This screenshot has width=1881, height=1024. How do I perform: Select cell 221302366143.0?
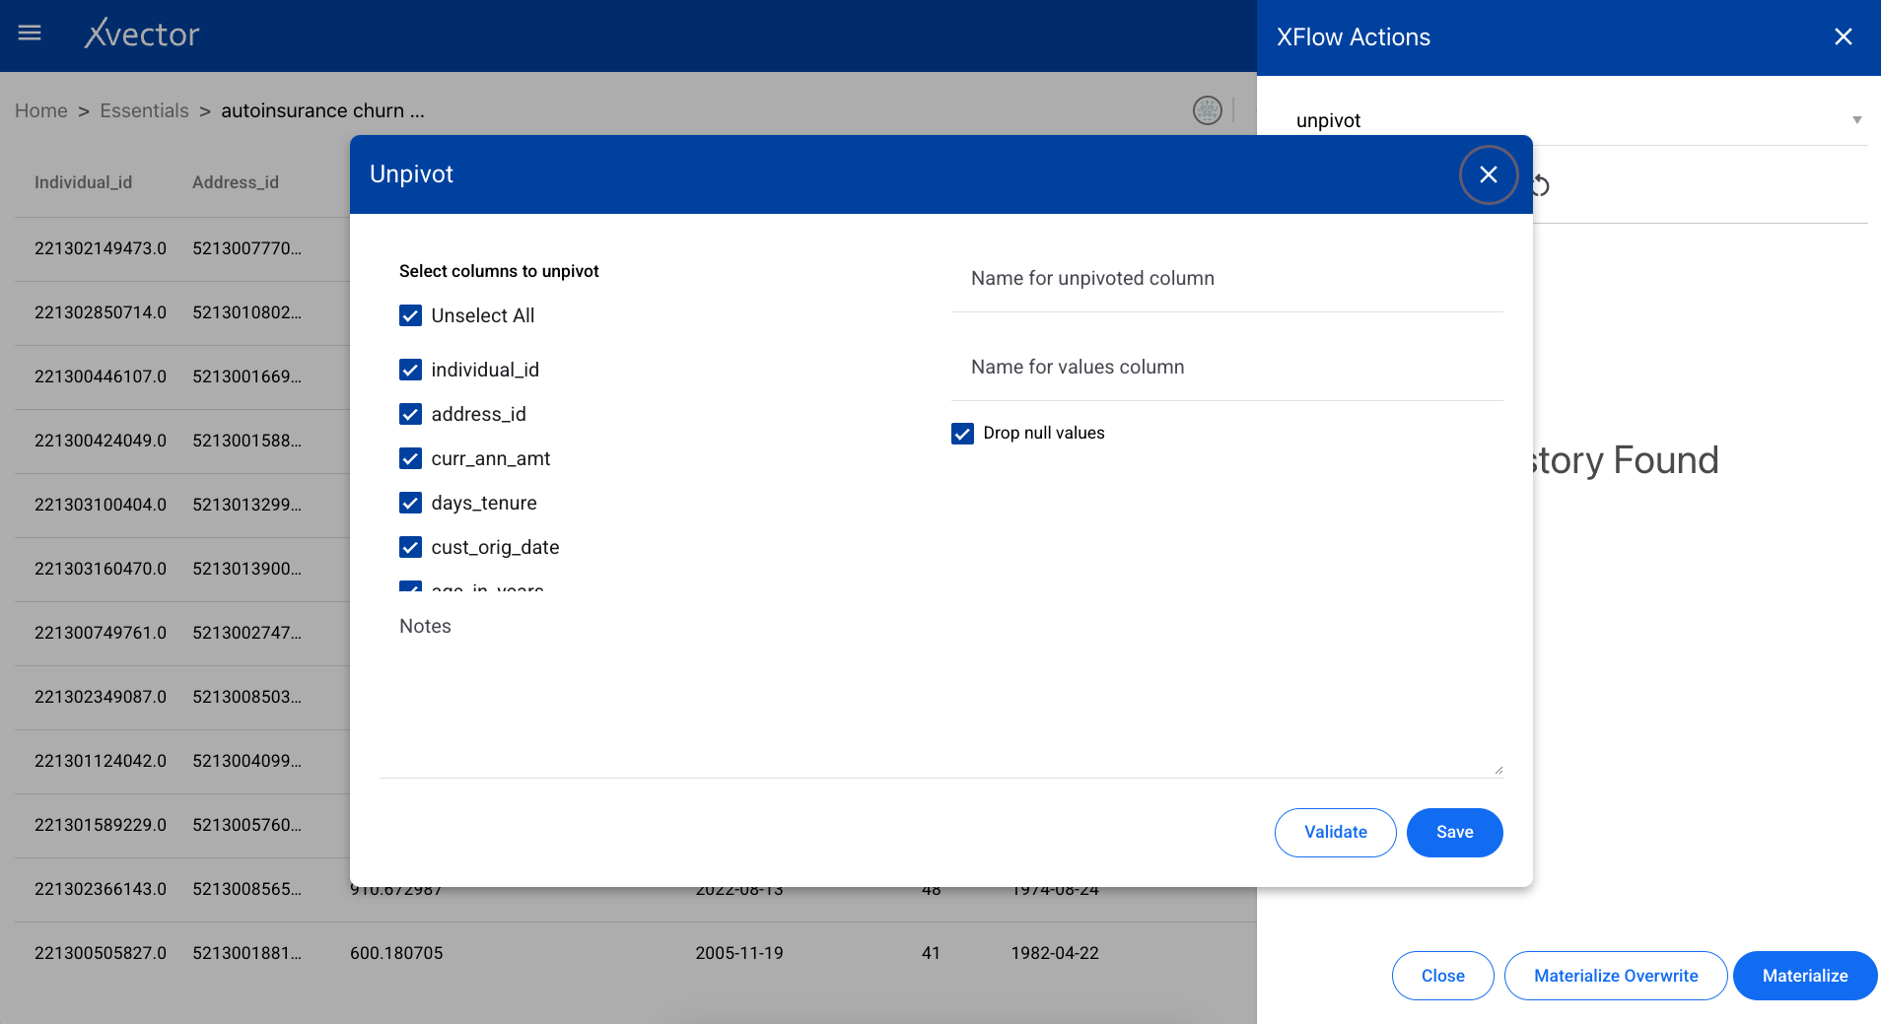coord(101,889)
